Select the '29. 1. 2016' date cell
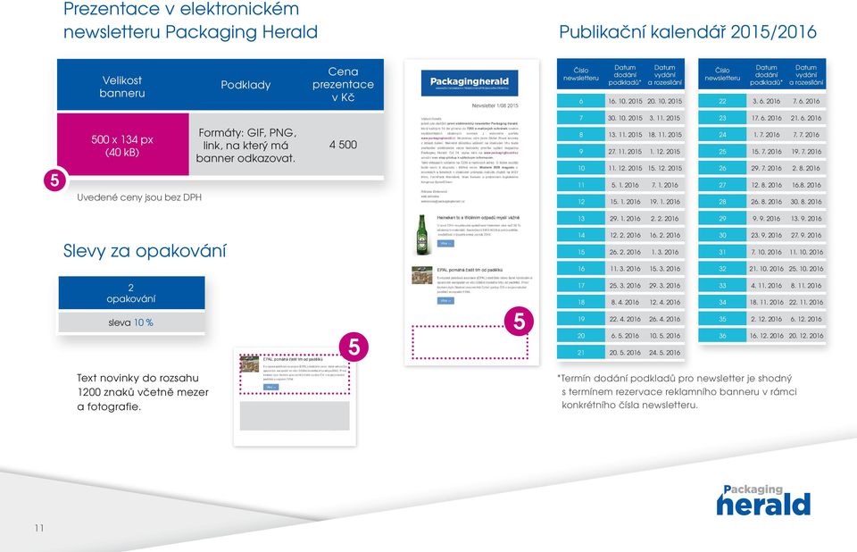Image resolution: width=857 pixels, height=552 pixels. point(625,219)
